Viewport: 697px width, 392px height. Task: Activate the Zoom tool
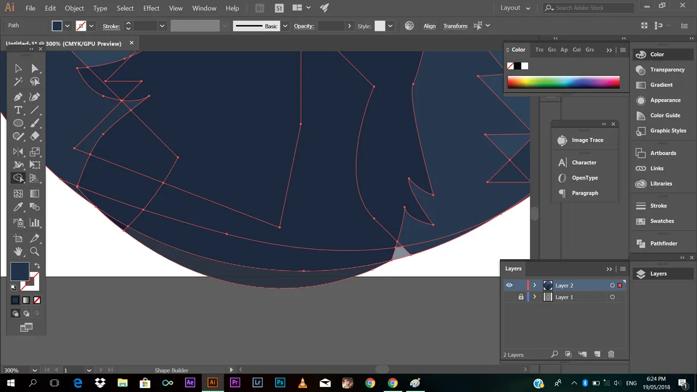pos(35,252)
